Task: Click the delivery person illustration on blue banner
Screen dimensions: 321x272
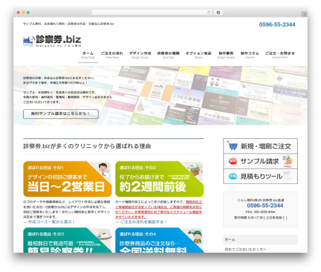Action: [196, 237]
